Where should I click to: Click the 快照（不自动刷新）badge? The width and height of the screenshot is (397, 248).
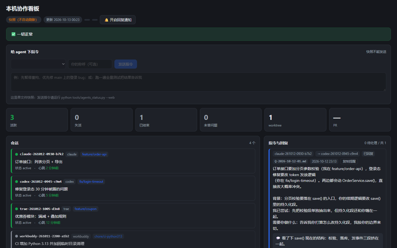point(24,20)
